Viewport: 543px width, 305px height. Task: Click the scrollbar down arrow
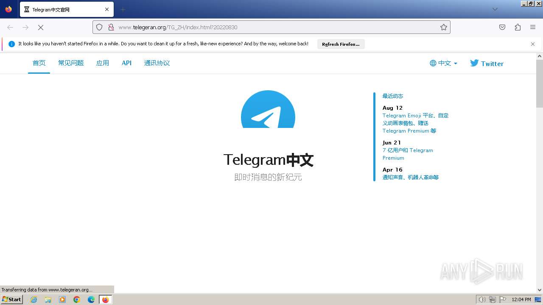pyautogui.click(x=540, y=290)
